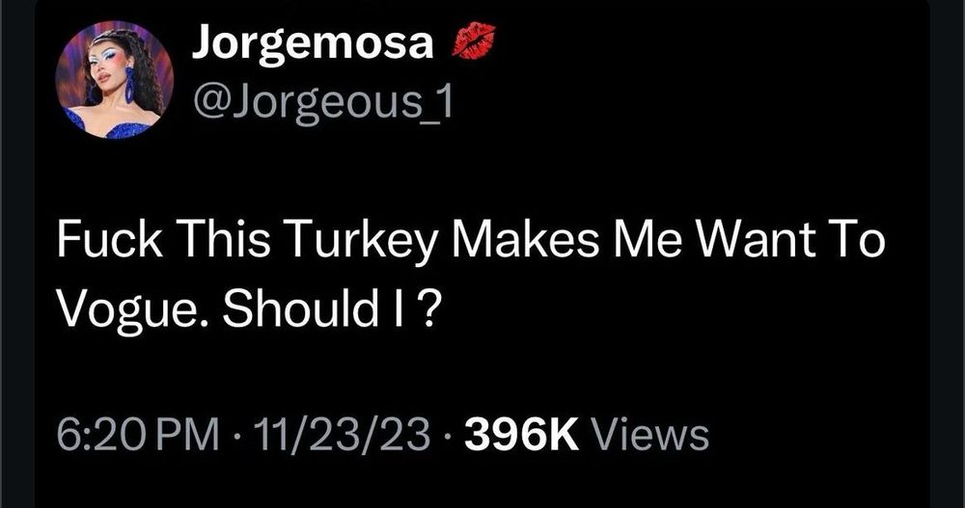
Task: Click the dot separator before 396K
Action: tap(448, 438)
